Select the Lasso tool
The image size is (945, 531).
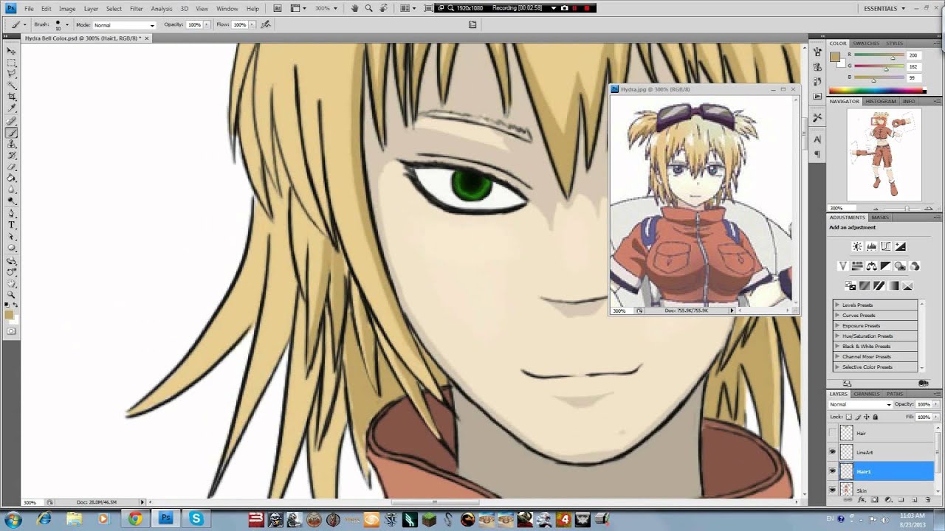coord(11,73)
